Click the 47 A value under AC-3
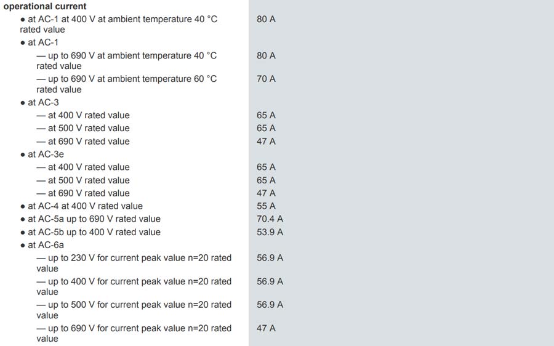This screenshot has height=346, width=554. coord(266,142)
